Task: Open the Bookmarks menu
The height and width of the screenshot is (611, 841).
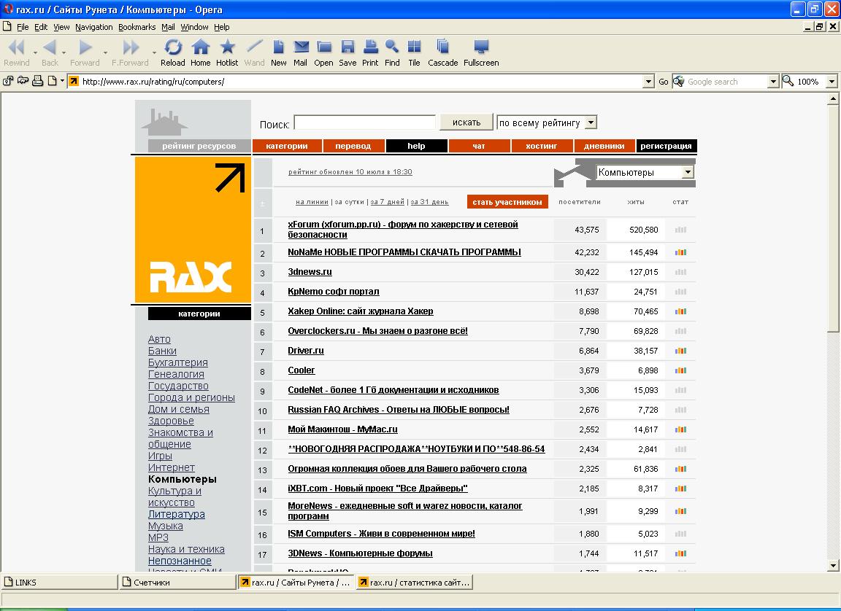Action: (137, 27)
